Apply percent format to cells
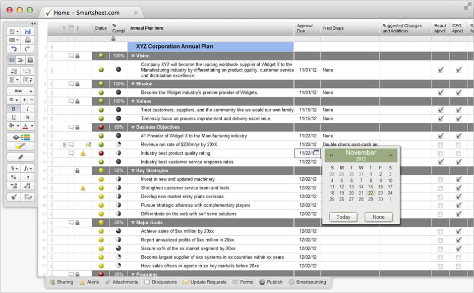This screenshot has height=293, width=474. 14,177
